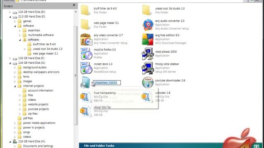264x148 pixels.
Task: Click the 116 GB Hard Disk (G:) drive icon
Action: click(x=15, y=63)
